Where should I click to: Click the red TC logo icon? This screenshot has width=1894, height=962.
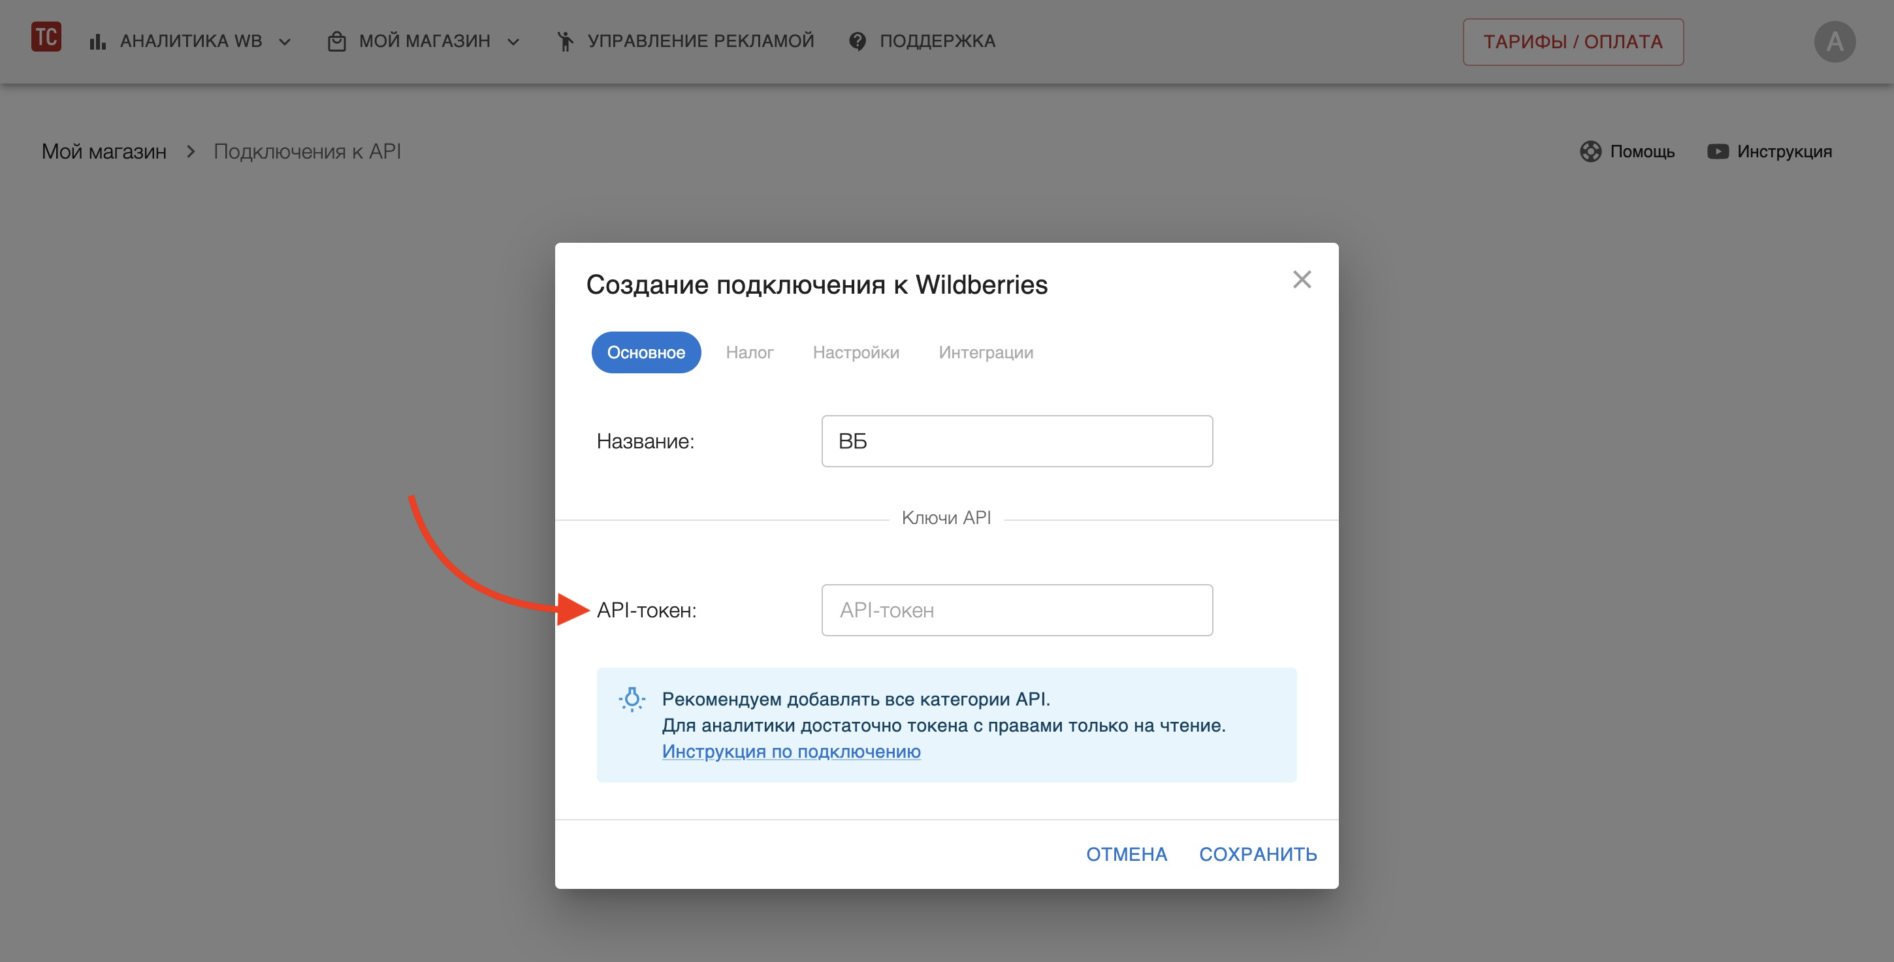[x=46, y=37]
